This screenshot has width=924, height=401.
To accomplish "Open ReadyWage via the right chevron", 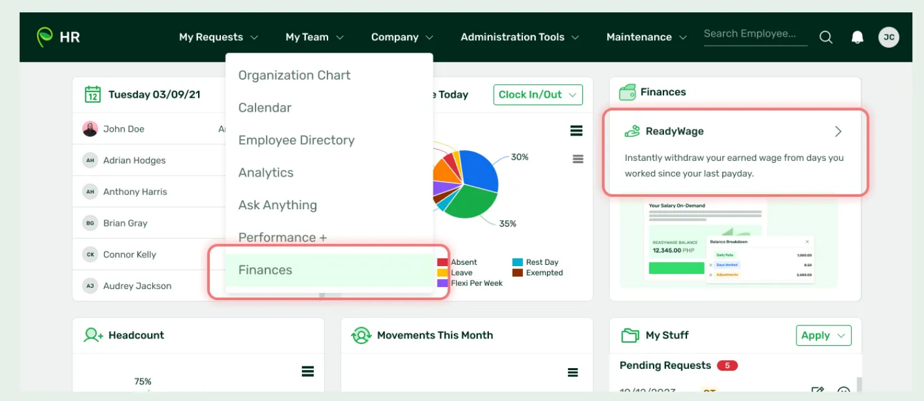I will pos(838,131).
